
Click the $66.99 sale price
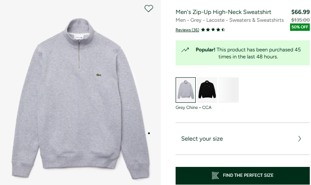300,12
